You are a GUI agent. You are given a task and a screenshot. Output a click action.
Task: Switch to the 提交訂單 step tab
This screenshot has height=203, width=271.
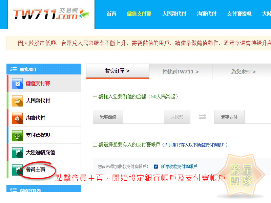tap(118, 71)
